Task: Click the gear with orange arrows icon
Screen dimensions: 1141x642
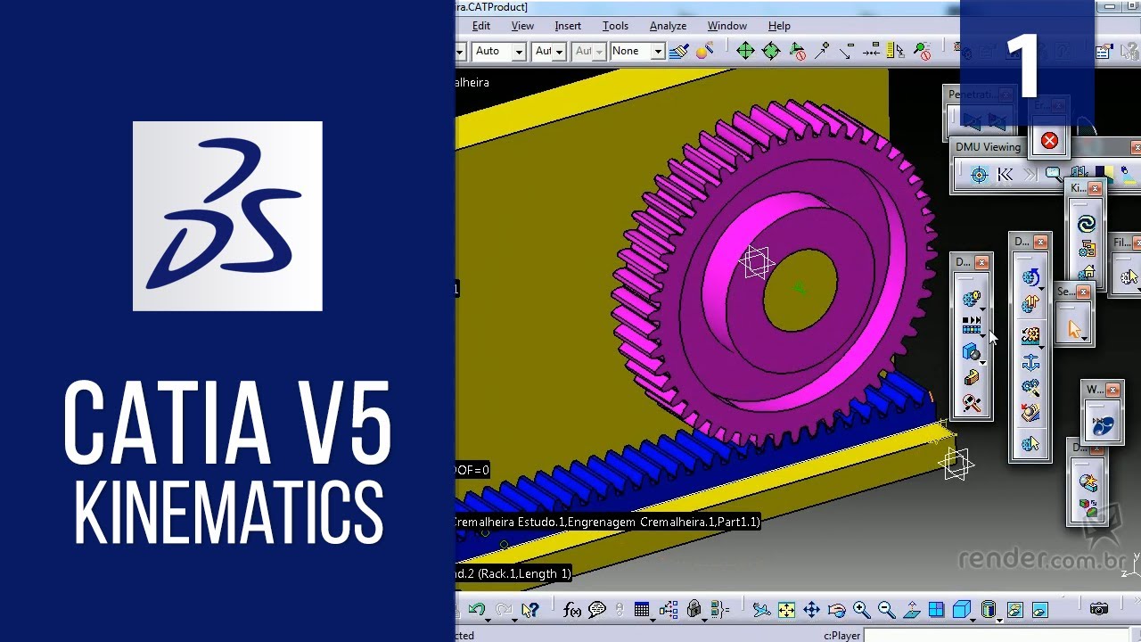Action: pos(1030,304)
